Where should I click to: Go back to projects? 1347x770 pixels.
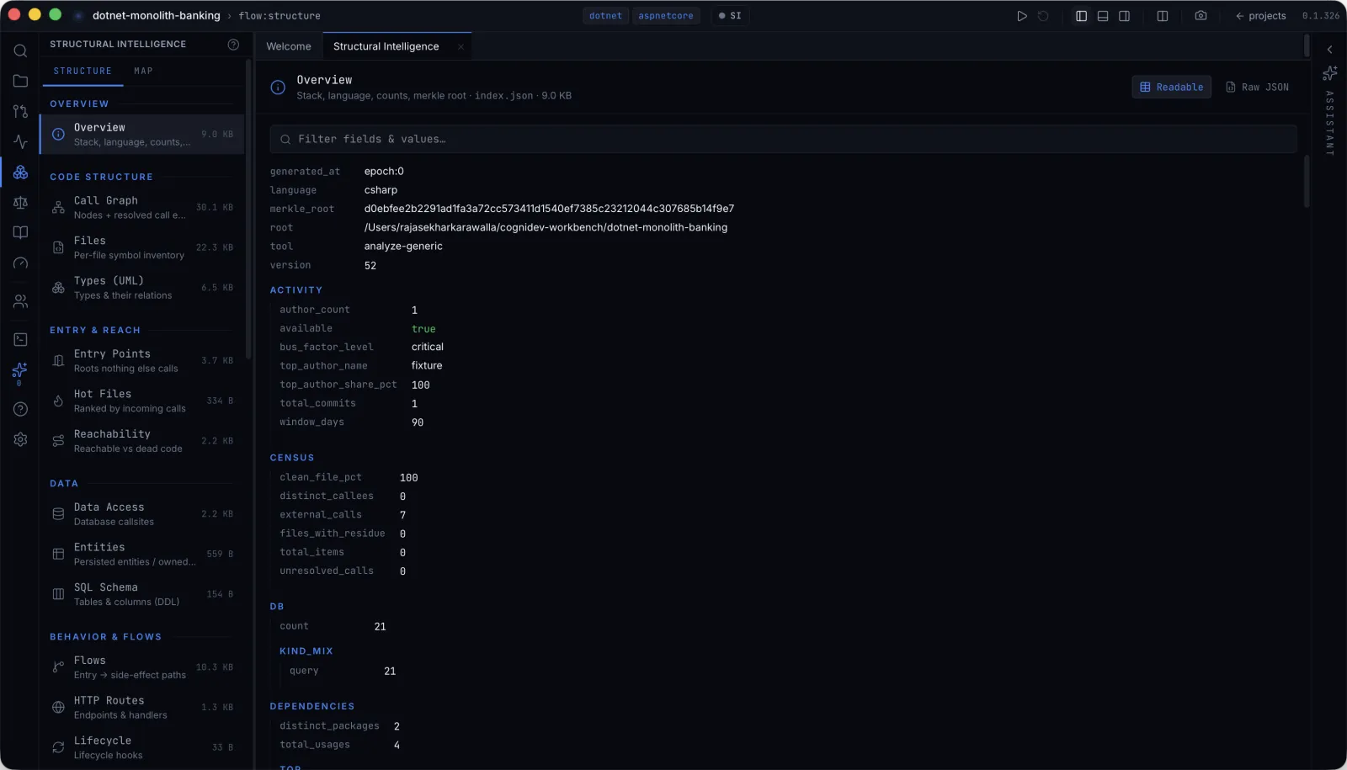[x=1260, y=16]
